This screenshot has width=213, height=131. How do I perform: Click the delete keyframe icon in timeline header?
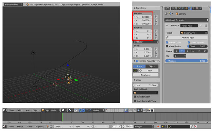click(x=195, y=126)
